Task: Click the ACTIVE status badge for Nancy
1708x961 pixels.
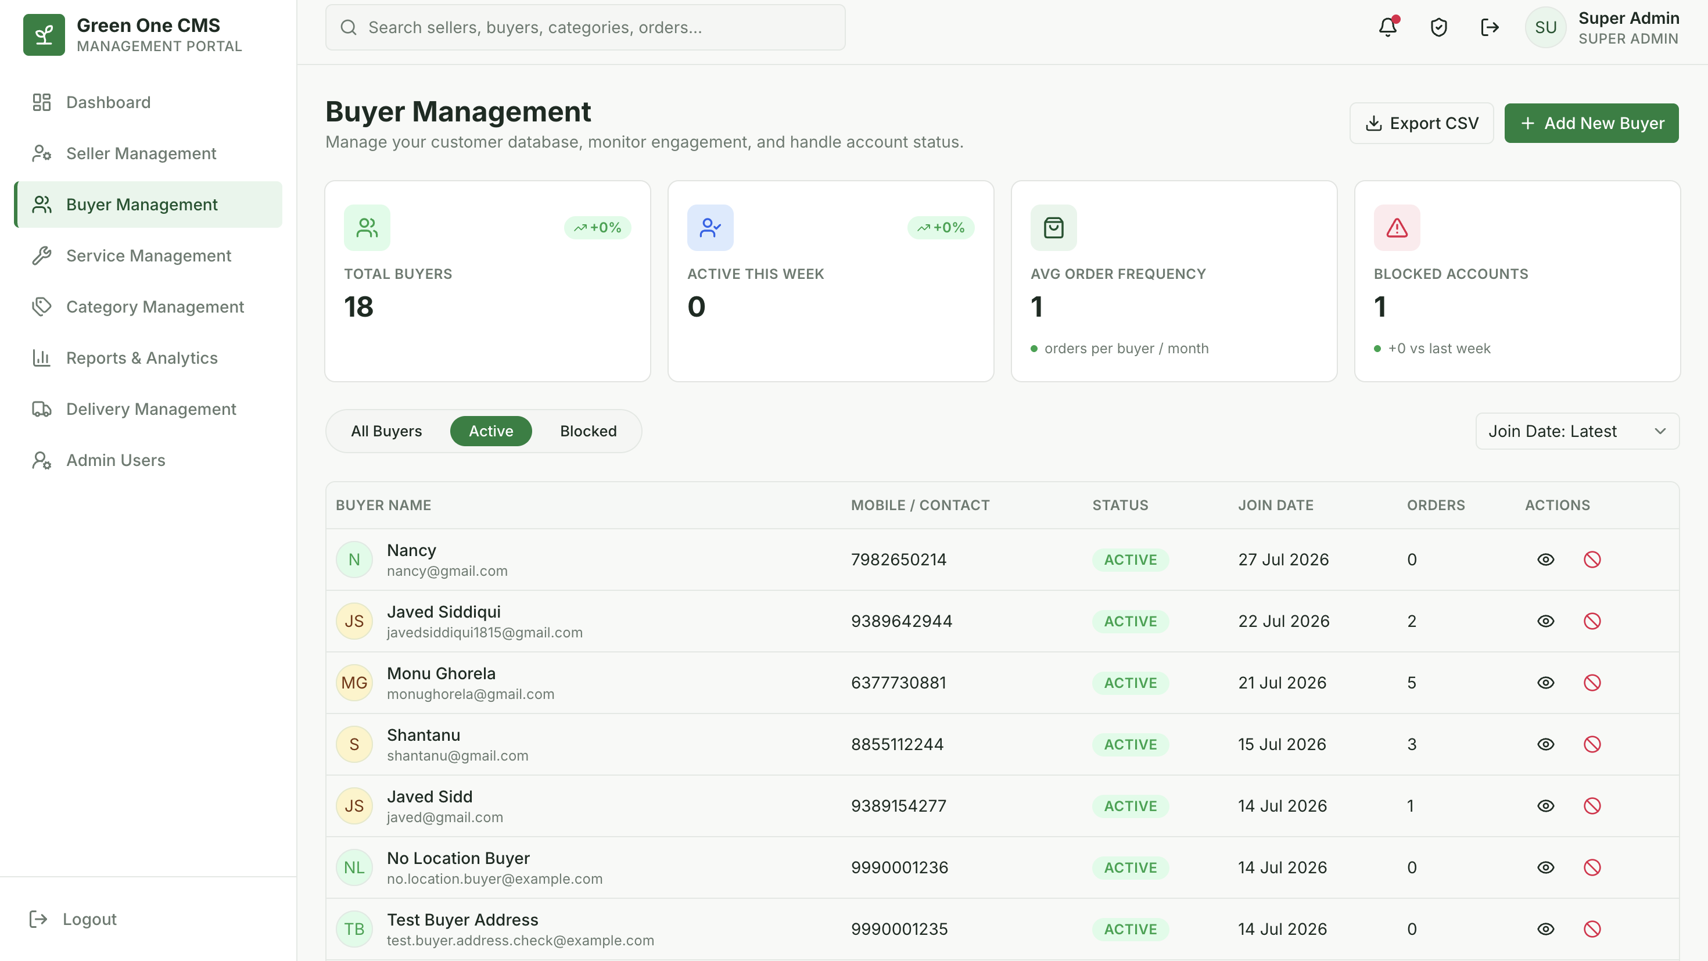Action: click(1131, 560)
